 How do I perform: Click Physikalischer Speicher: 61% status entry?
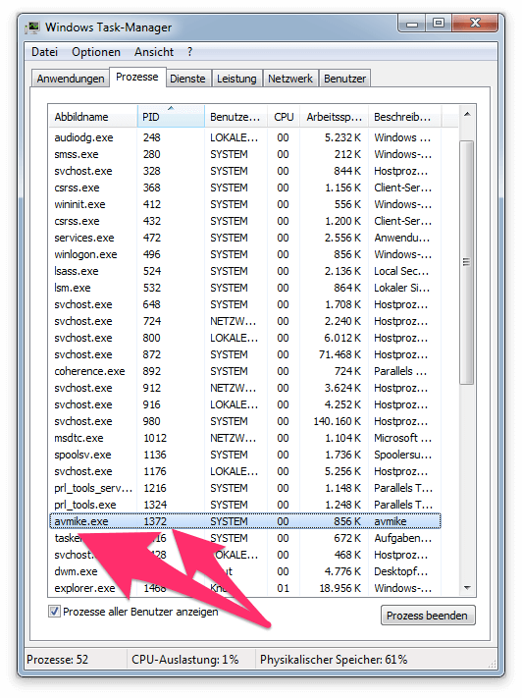point(334,660)
